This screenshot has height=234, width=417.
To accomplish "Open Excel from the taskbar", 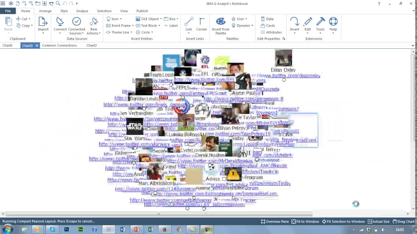I will click(x=151, y=229).
